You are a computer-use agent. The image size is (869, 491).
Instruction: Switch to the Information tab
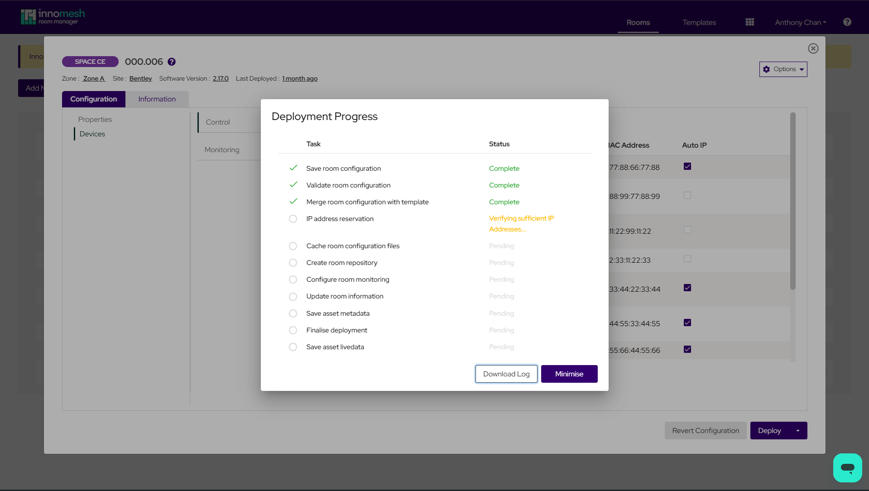(157, 99)
